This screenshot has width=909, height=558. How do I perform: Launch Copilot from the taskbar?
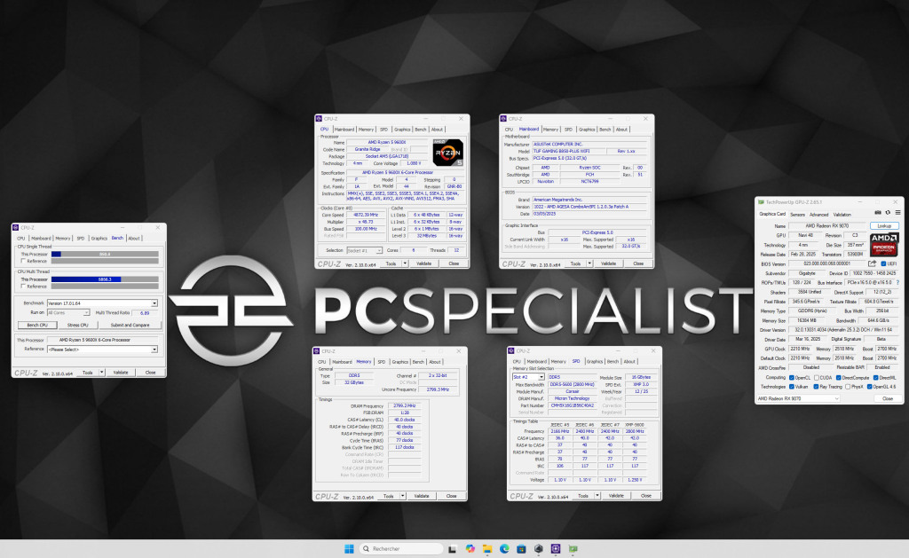(x=470, y=549)
